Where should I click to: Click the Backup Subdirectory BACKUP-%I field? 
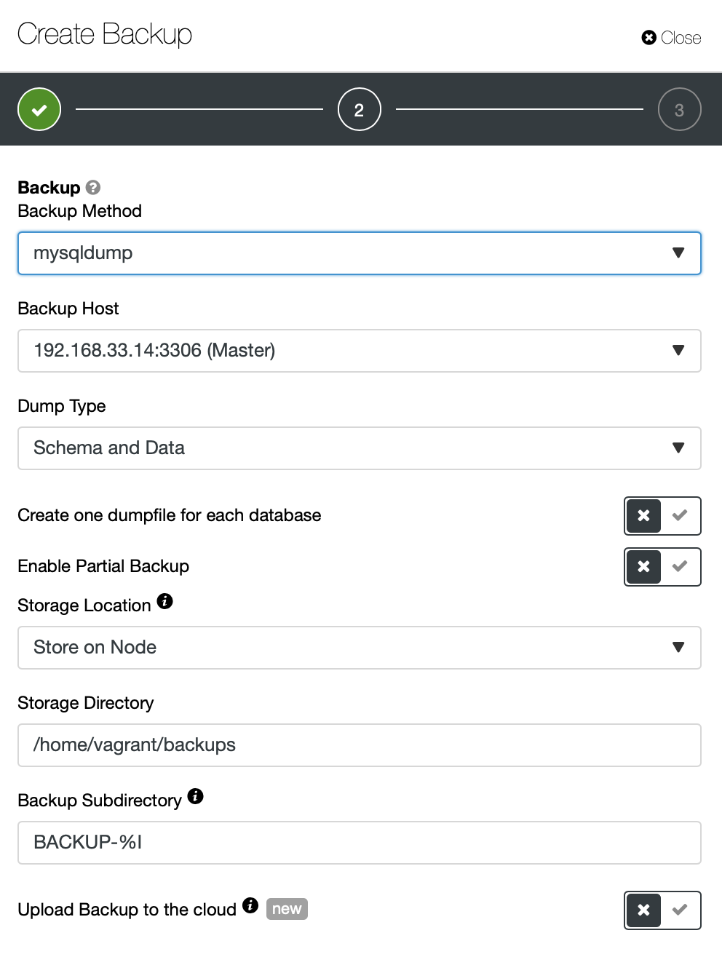point(360,843)
